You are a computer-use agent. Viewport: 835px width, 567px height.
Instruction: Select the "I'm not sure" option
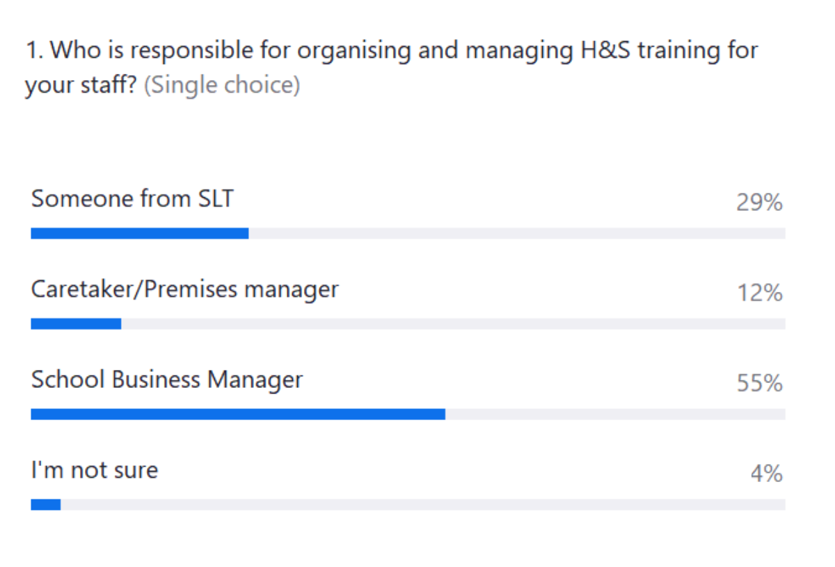95,470
